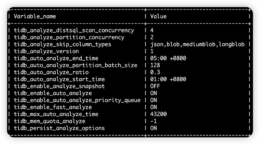The image size is (260, 144).
Task: Click the -1 value of tidb_mem_quota_analyze
Action: pyautogui.click(x=153, y=121)
